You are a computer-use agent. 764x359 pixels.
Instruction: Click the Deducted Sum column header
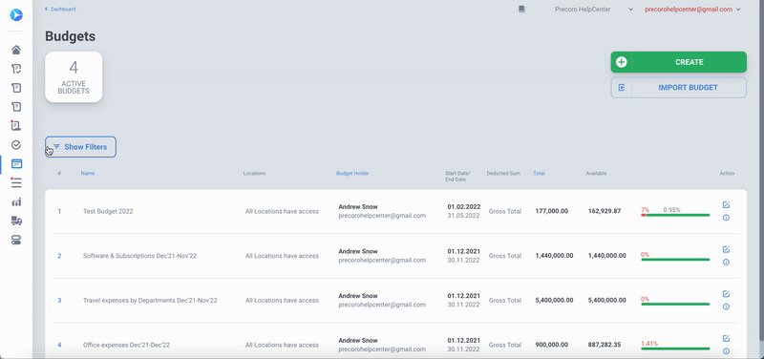(x=503, y=174)
